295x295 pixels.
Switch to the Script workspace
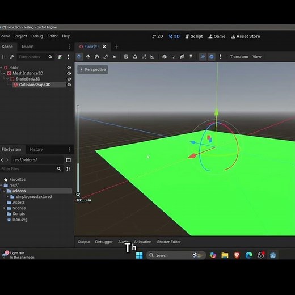194,36
